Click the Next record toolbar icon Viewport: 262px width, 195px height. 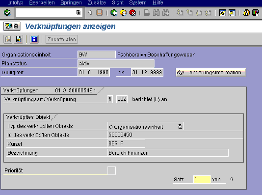[18, 39]
